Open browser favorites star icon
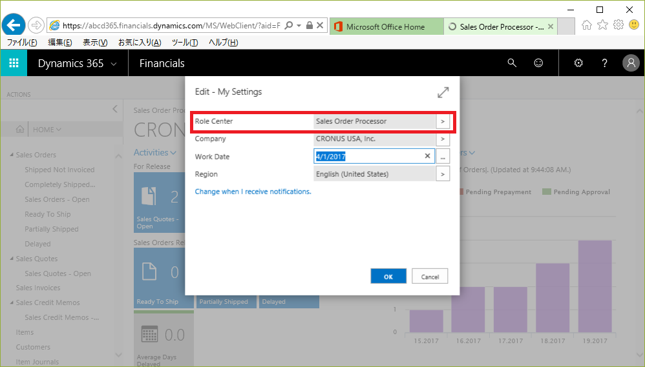The height and width of the screenshot is (367, 645). tap(602, 25)
